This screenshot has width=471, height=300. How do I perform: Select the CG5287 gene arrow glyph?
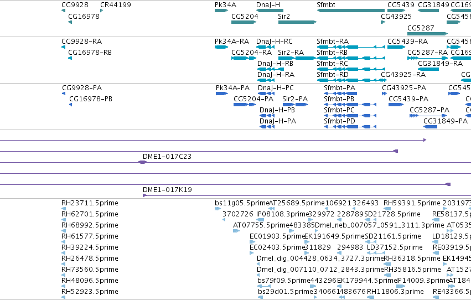427,34
